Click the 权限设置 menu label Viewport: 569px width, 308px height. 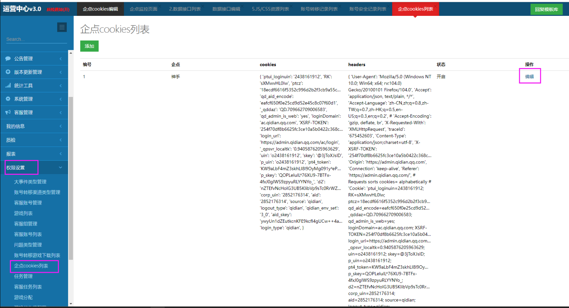[x=16, y=168]
